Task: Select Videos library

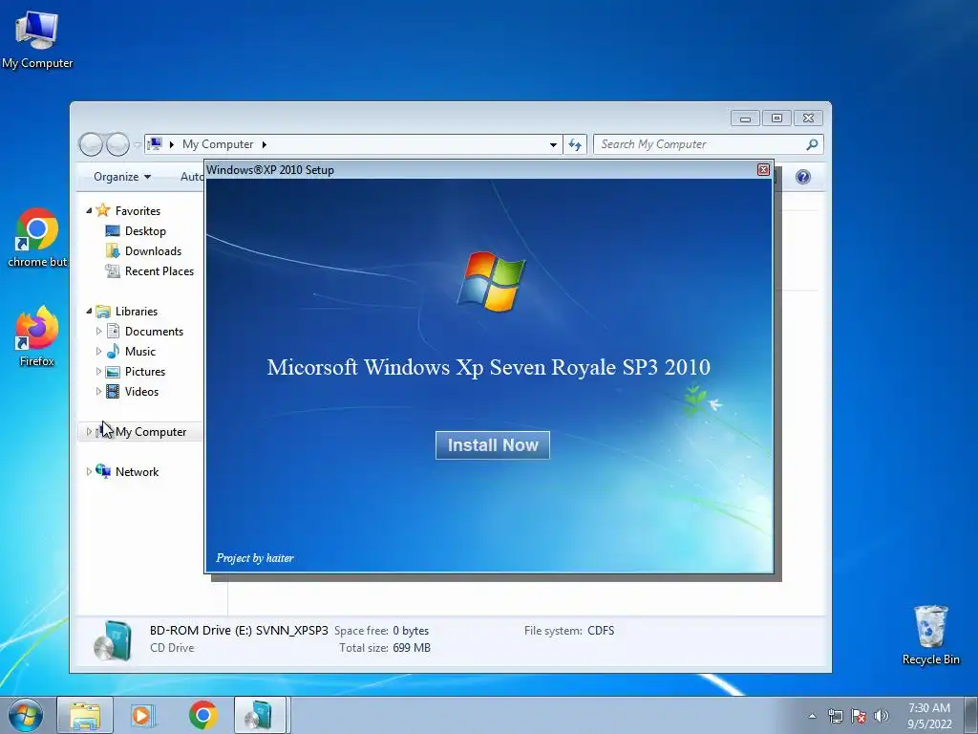Action: (x=141, y=391)
